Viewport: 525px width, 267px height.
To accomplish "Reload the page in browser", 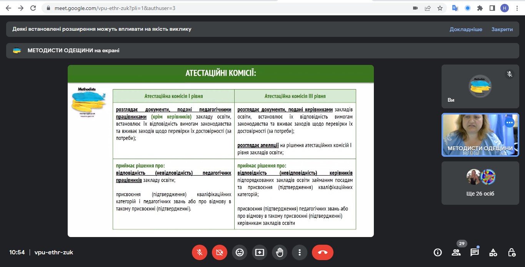I will click(x=33, y=8).
